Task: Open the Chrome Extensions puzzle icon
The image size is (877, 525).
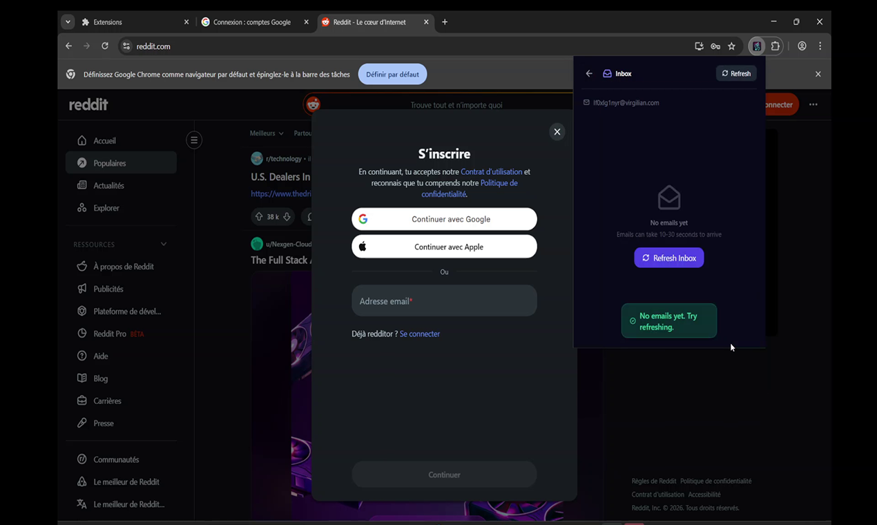Action: pos(775,46)
